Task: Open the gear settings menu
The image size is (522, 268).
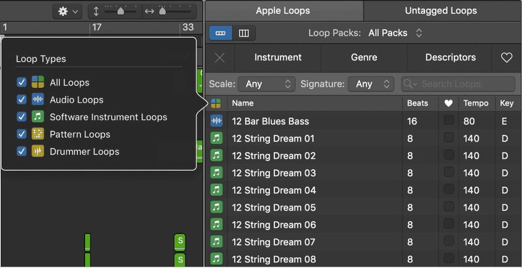Action: coord(67,11)
